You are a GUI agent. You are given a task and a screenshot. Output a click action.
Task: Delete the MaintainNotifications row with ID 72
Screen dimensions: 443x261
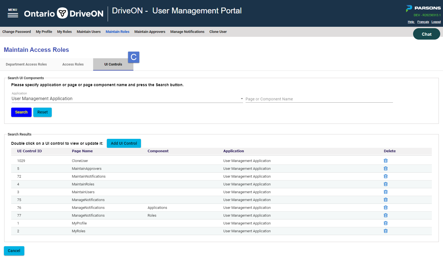(386, 176)
